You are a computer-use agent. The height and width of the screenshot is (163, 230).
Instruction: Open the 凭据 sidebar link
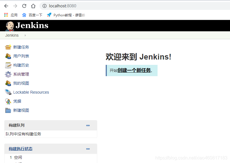coord(17,101)
